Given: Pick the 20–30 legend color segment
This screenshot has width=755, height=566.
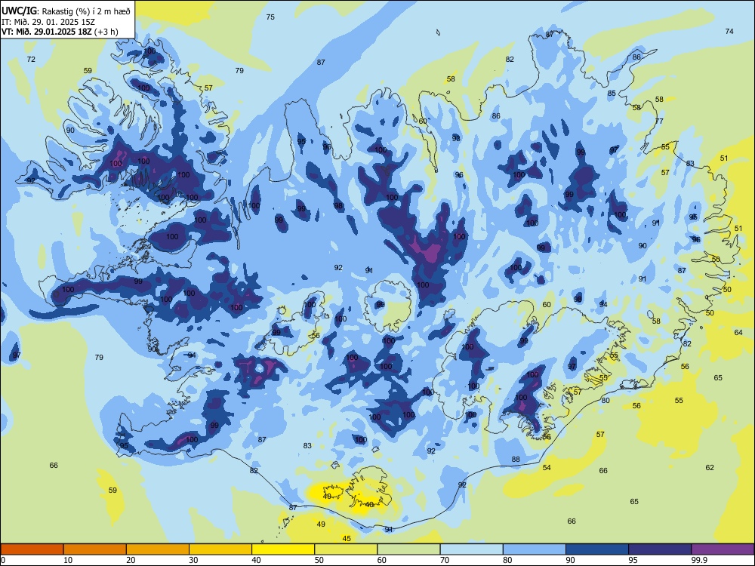Looking at the screenshot, I should click(158, 549).
